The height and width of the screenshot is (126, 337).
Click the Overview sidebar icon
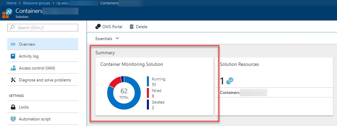pos(13,44)
